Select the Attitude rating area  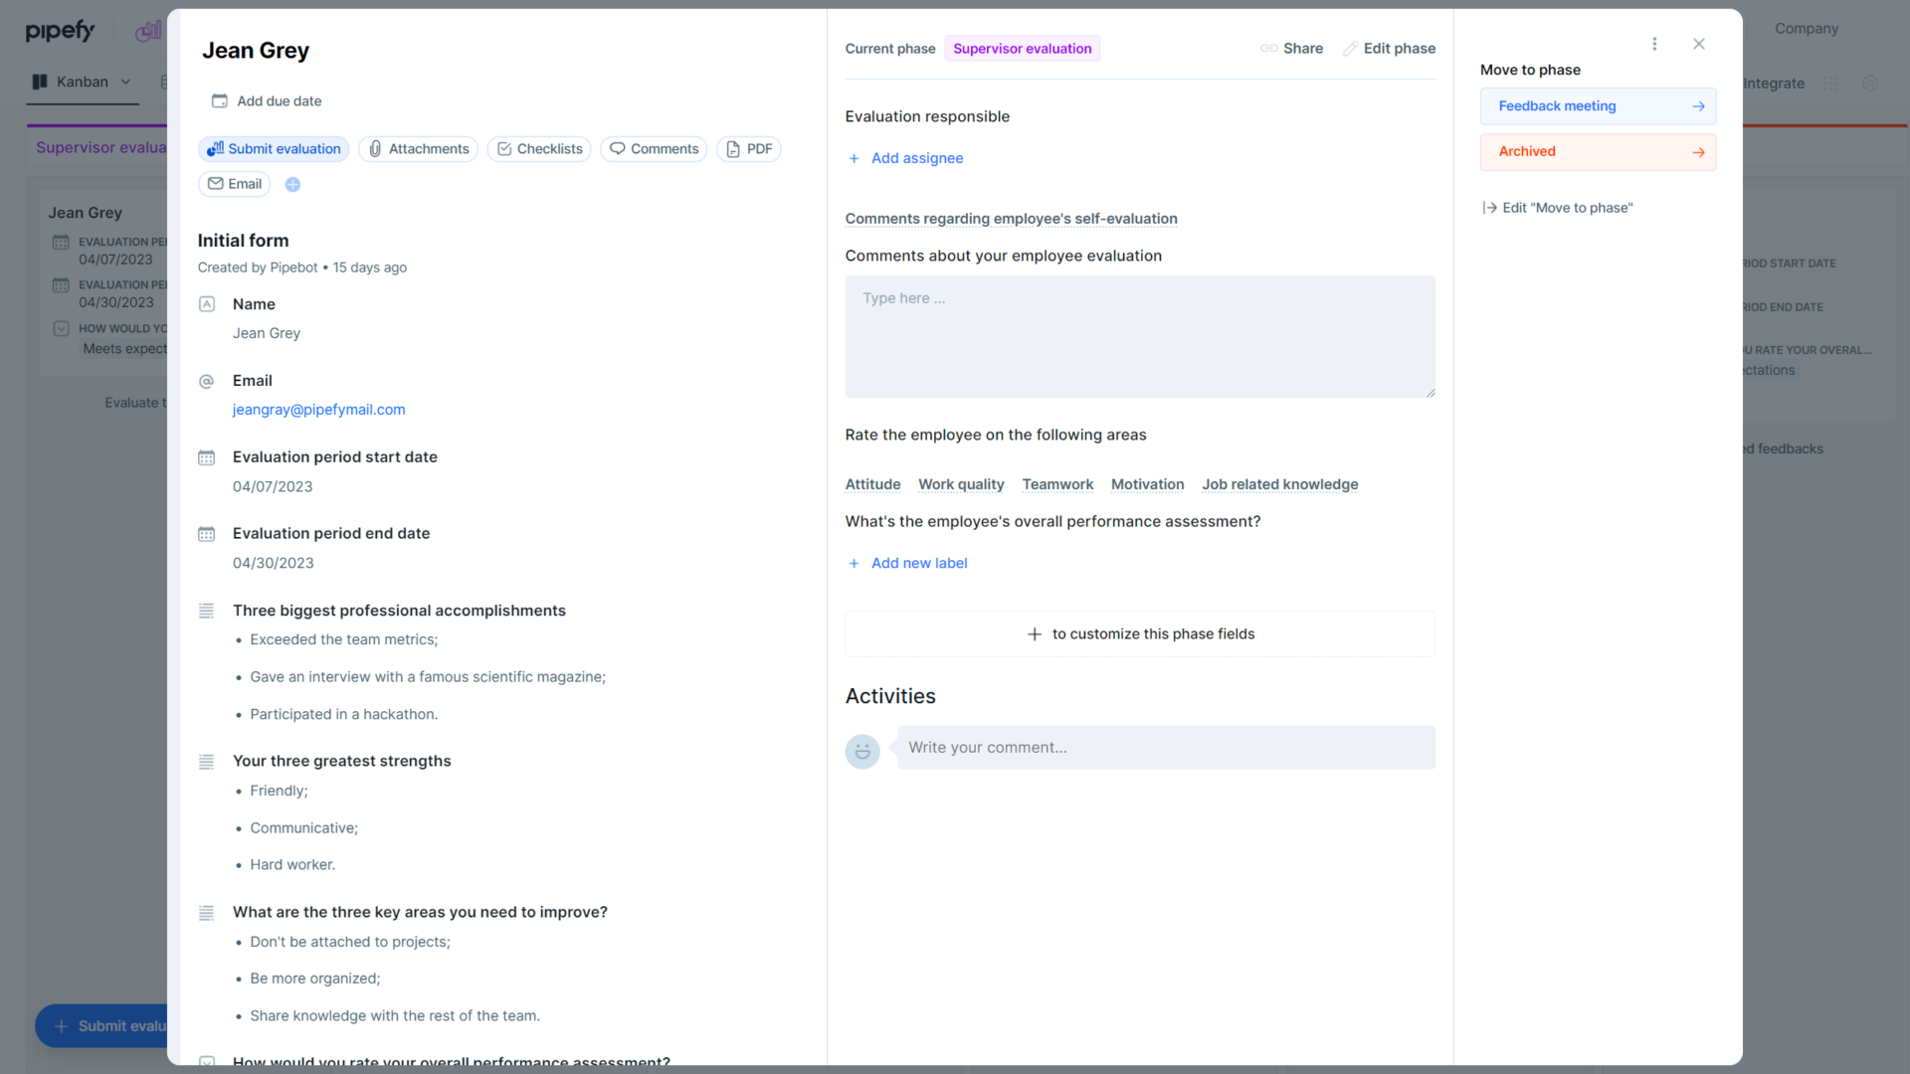(872, 484)
